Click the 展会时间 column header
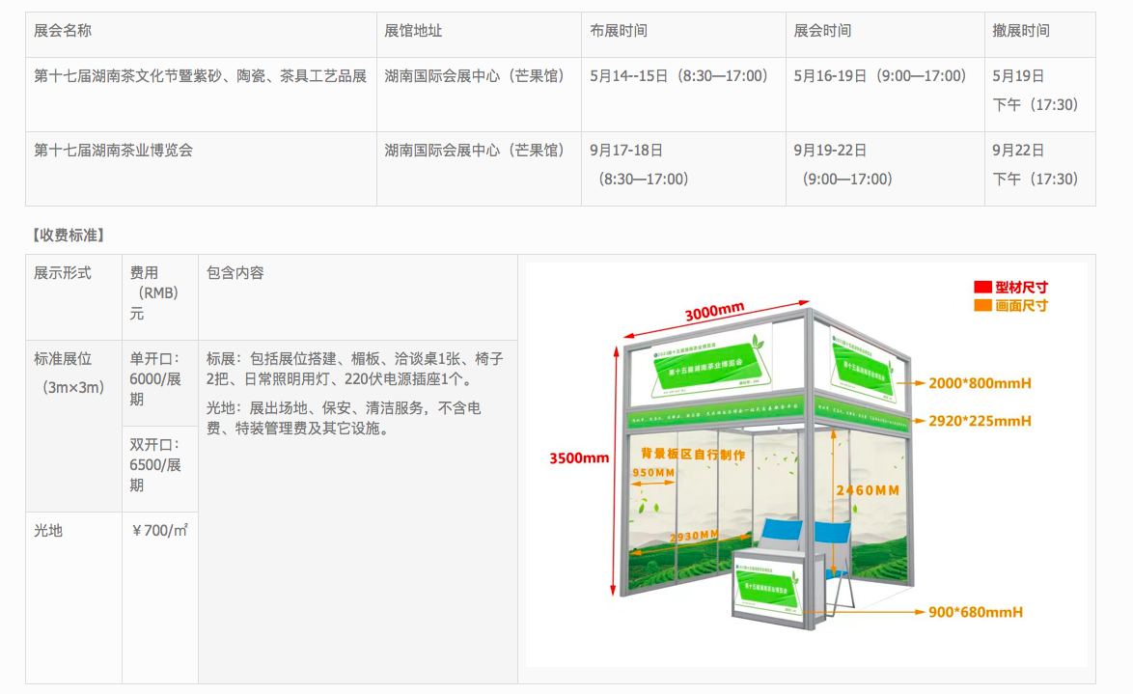The image size is (1133, 694). 885,34
